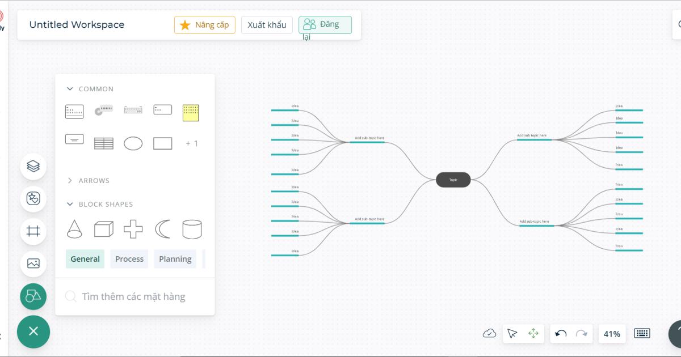Screen dimensions: 681x357
Task: Pick the cylinder block shape
Action: point(192,229)
